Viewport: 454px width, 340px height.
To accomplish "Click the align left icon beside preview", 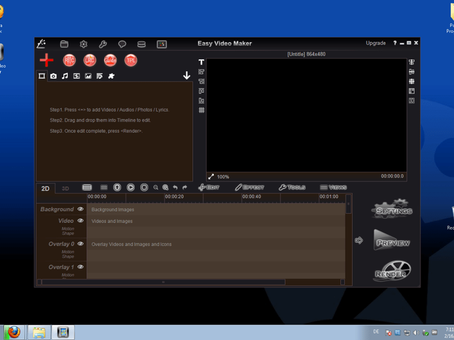I will (x=201, y=72).
